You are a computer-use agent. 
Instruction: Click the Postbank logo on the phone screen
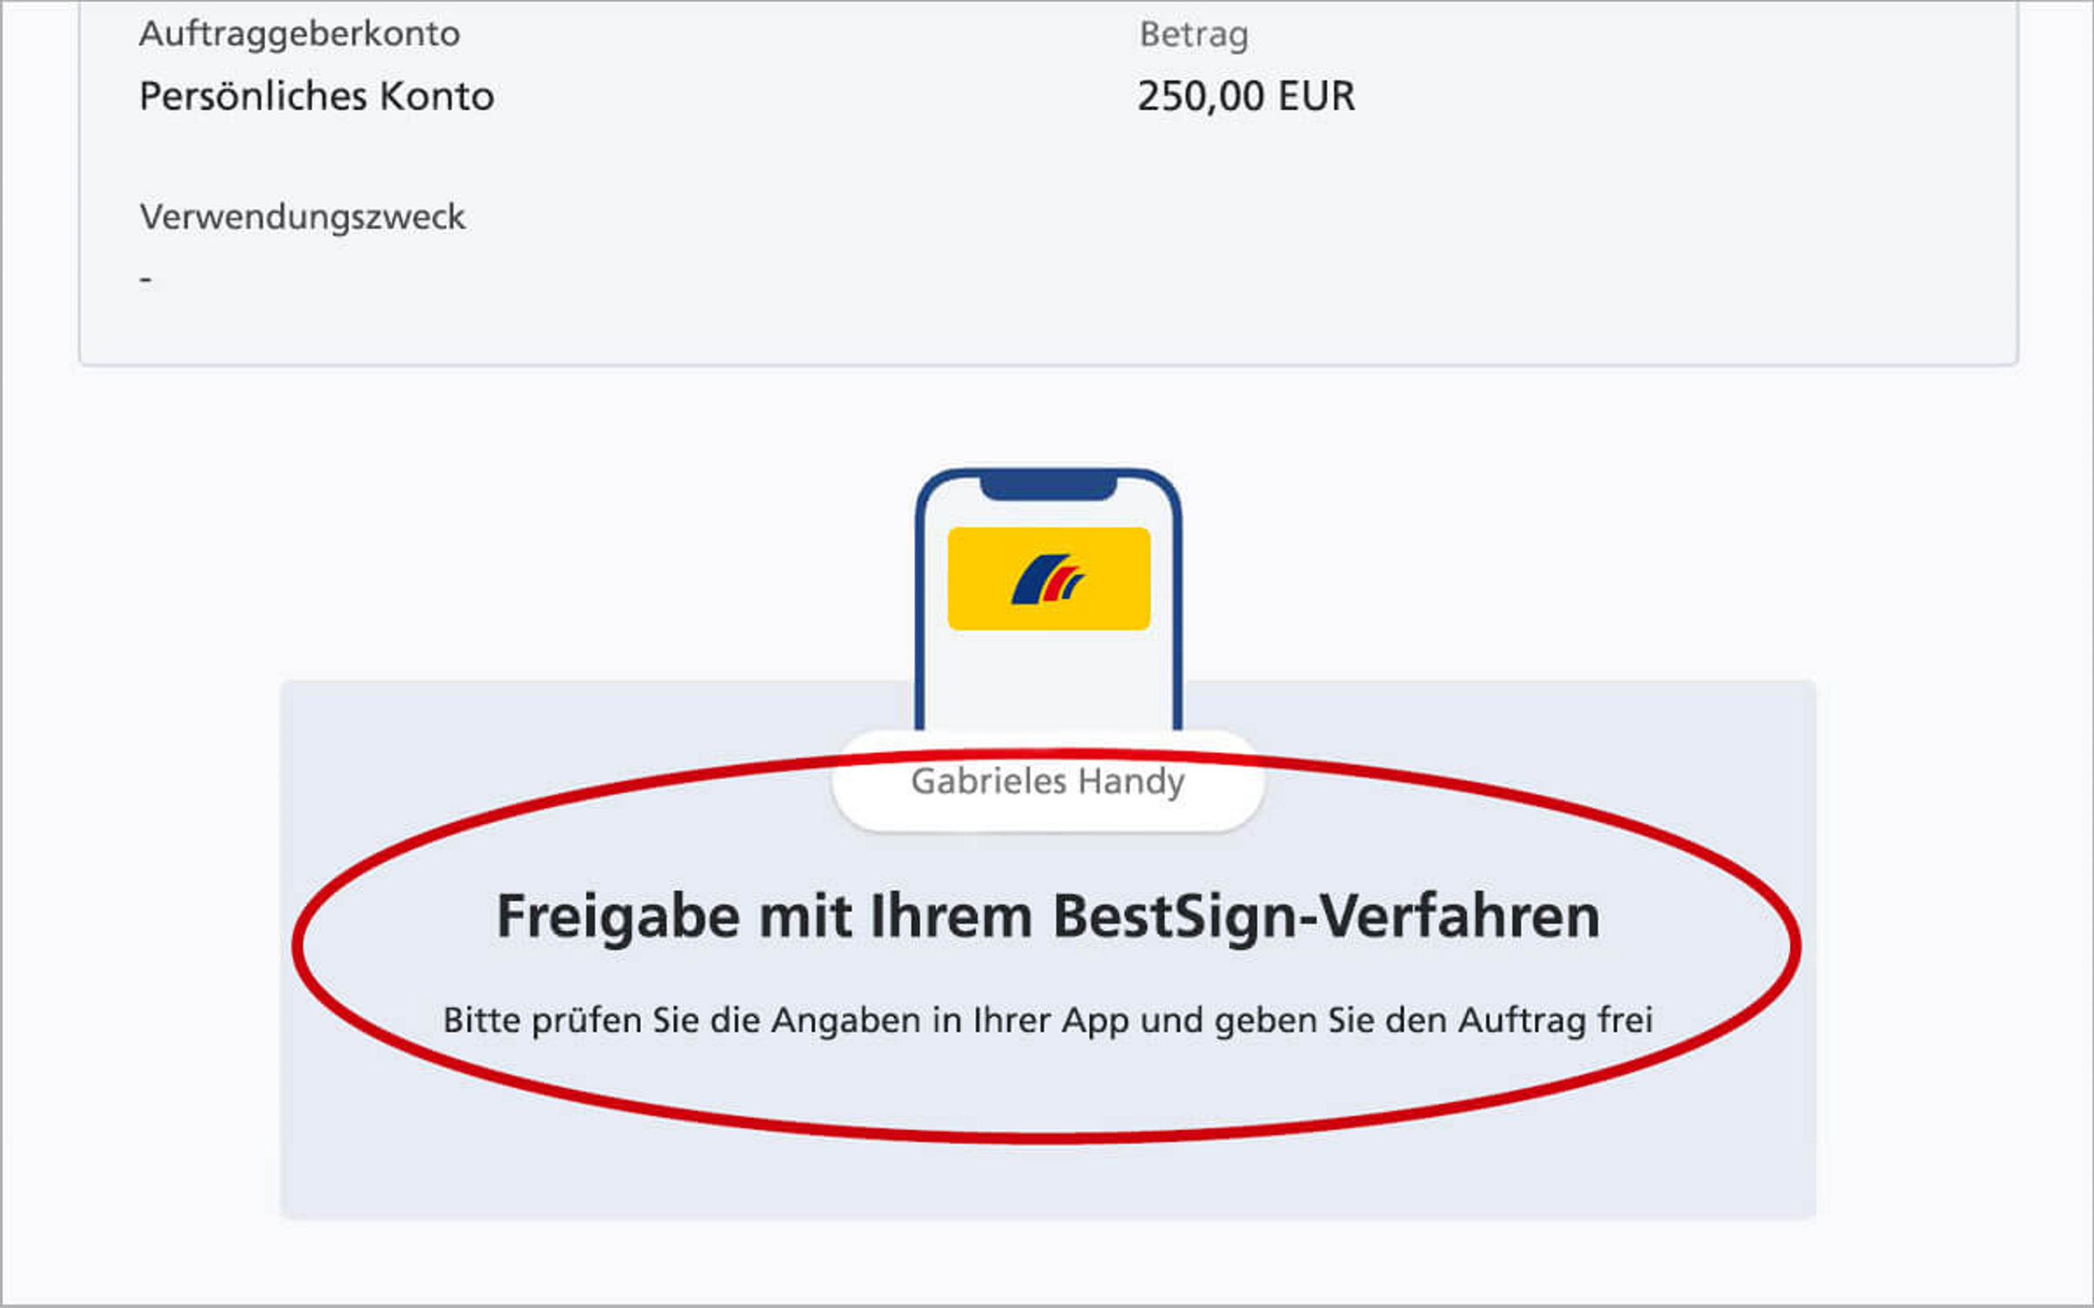[1048, 579]
